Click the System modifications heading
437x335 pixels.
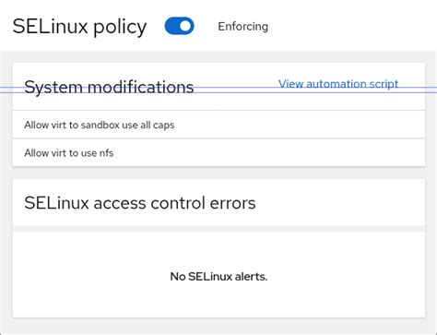pyautogui.click(x=109, y=87)
